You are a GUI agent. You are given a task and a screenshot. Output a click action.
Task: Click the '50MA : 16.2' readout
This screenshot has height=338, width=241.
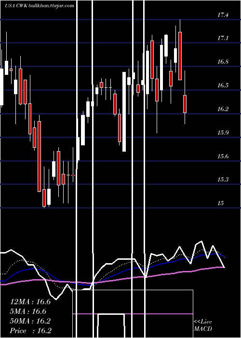point(30,321)
